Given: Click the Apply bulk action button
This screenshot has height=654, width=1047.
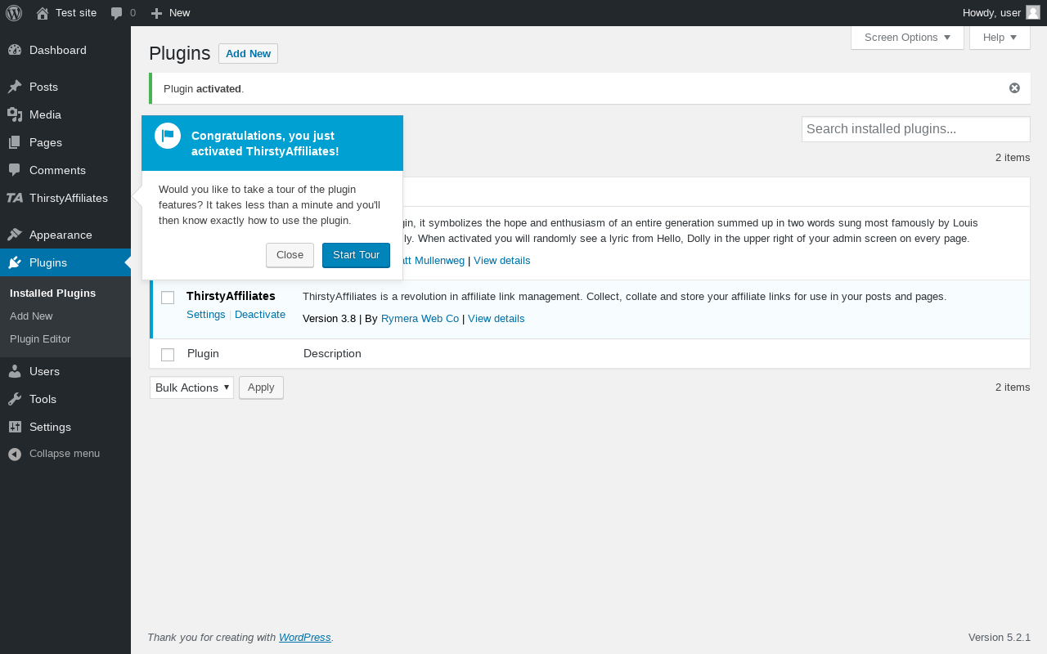Looking at the screenshot, I should coord(261,387).
